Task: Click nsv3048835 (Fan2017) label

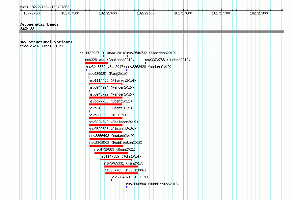Action: (x=105, y=67)
